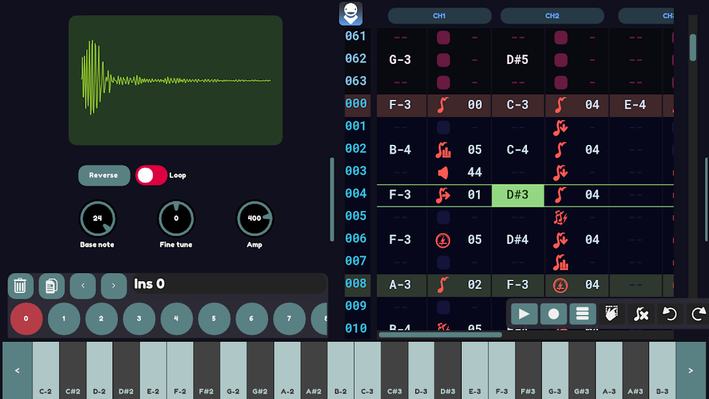Go to the next instrument with right chevron
Image resolution: width=709 pixels, height=399 pixels.
tap(114, 286)
